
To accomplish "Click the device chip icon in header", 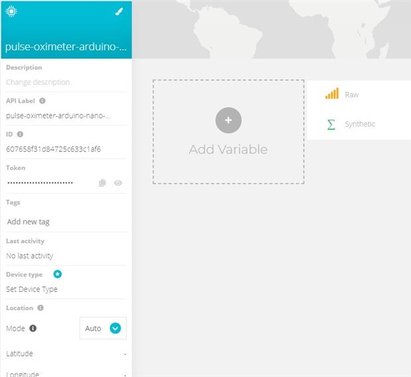I will coord(11,11).
